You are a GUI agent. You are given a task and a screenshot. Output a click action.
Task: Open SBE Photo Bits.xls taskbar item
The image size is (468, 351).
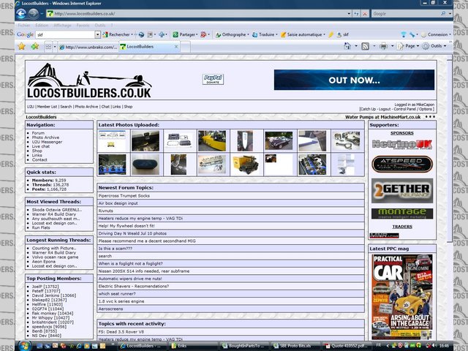295,346
